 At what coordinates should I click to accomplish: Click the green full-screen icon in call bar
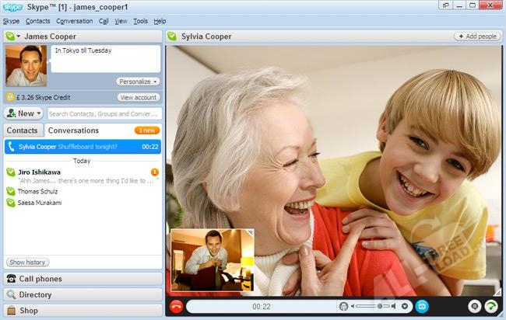pyautogui.click(x=491, y=307)
